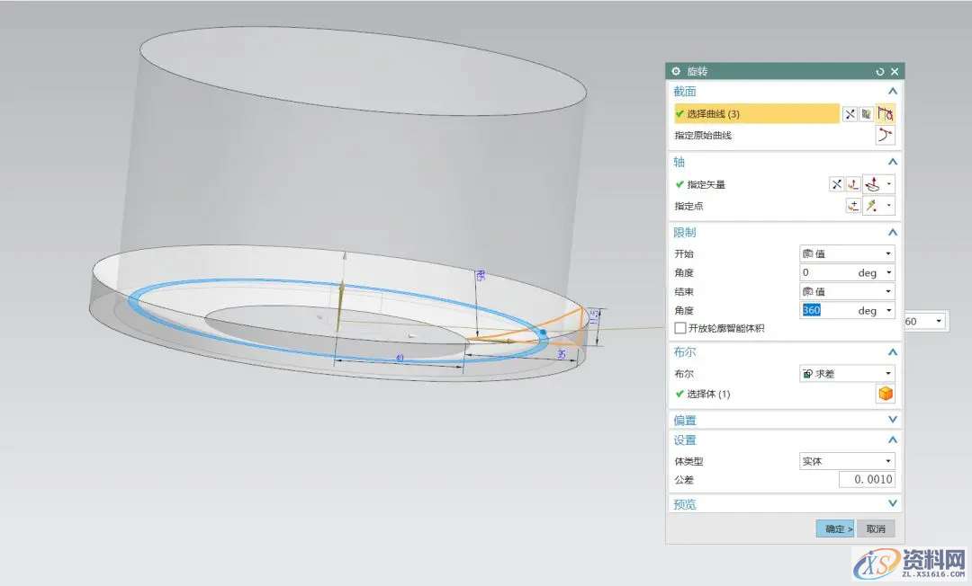Click the vector dialog icon beside 指定矢量
This screenshot has height=586, width=972.
click(852, 184)
